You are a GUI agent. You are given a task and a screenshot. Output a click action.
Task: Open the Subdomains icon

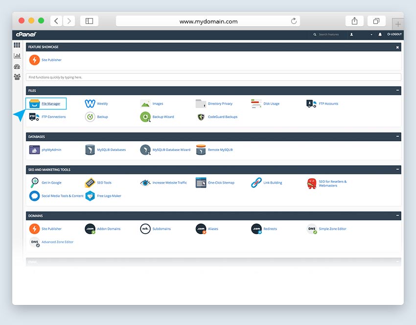tap(145, 229)
